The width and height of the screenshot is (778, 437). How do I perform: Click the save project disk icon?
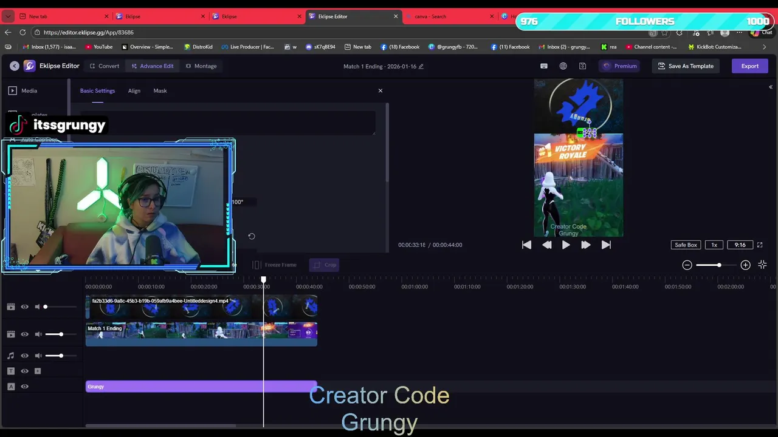pos(582,66)
